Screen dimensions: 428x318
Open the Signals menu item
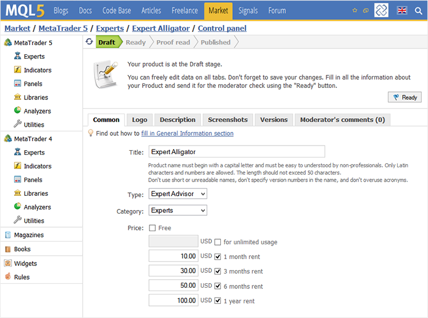248,10
